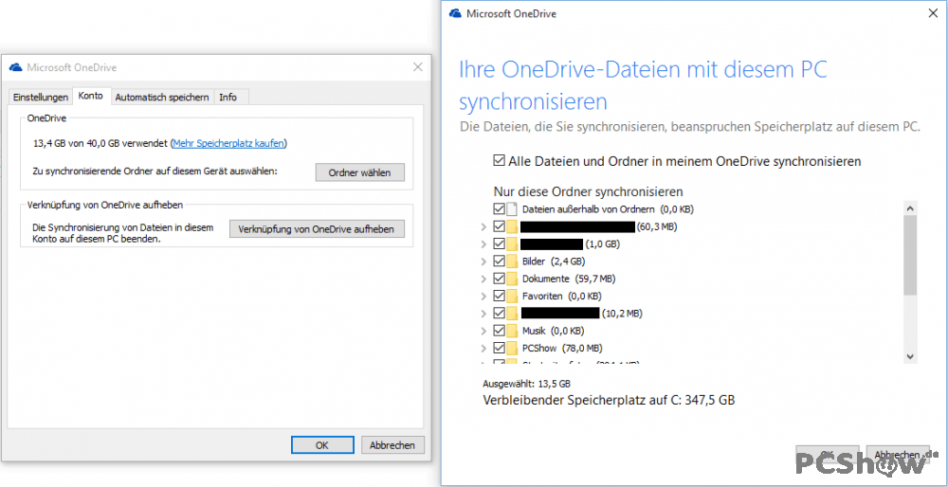Click file icon of Dateien außerhalb von Ordnern

point(512,209)
